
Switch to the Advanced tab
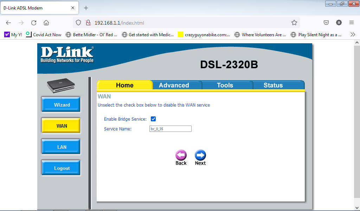point(174,85)
